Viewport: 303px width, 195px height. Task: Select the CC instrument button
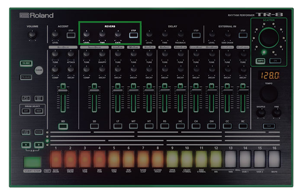coord(227,126)
